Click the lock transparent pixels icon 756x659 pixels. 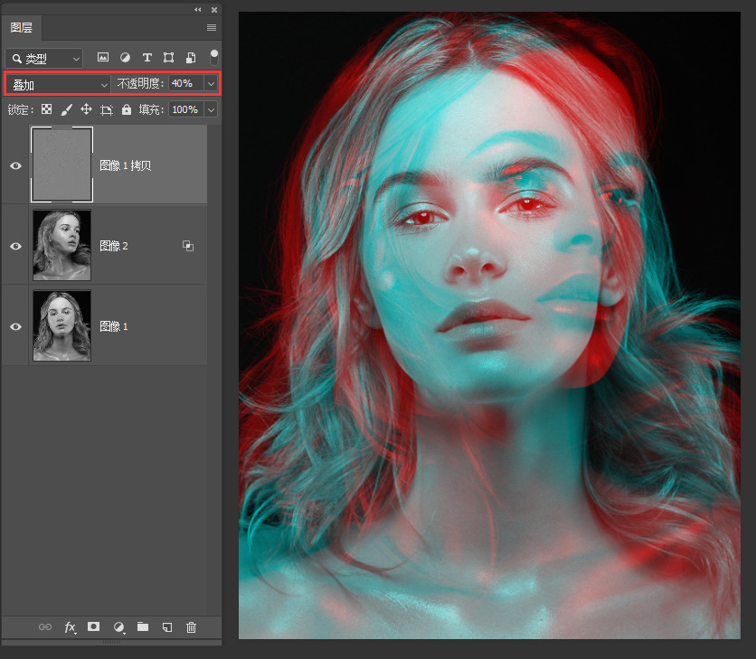tap(46, 109)
